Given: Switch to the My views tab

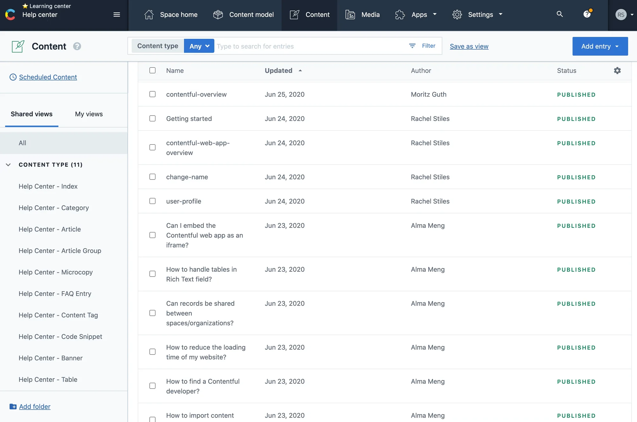Looking at the screenshot, I should 89,114.
